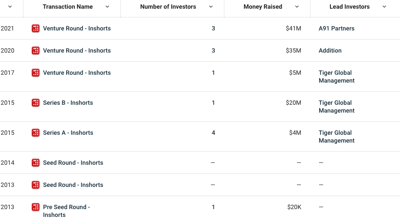Screen dimensions: 400x223
Task: Open the Money Raised column dropdown
Action: click(x=297, y=7)
